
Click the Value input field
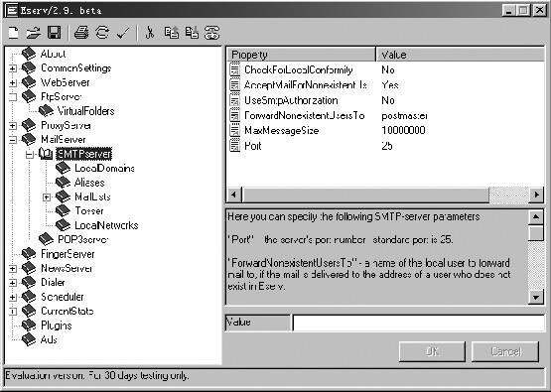[x=419, y=323]
